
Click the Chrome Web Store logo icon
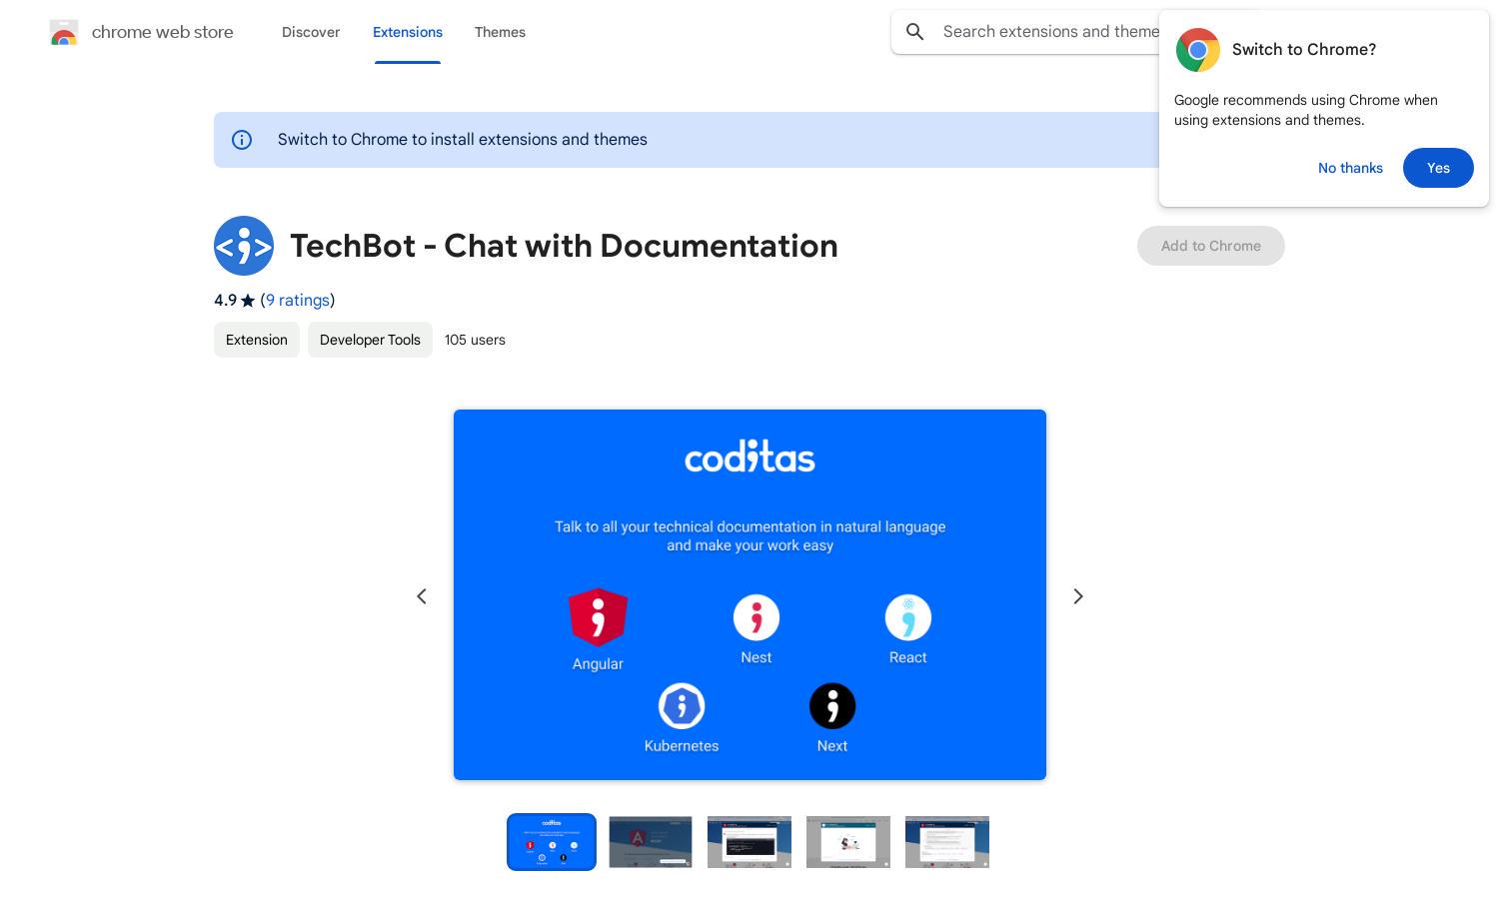(x=64, y=32)
